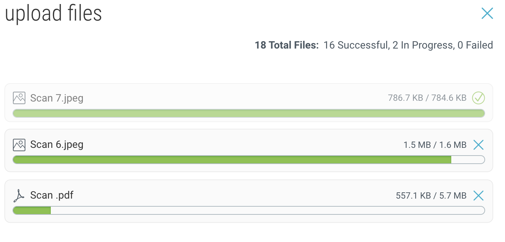Click the image icon beside Scan 6.jpeg
The width and height of the screenshot is (505, 242).
(19, 145)
